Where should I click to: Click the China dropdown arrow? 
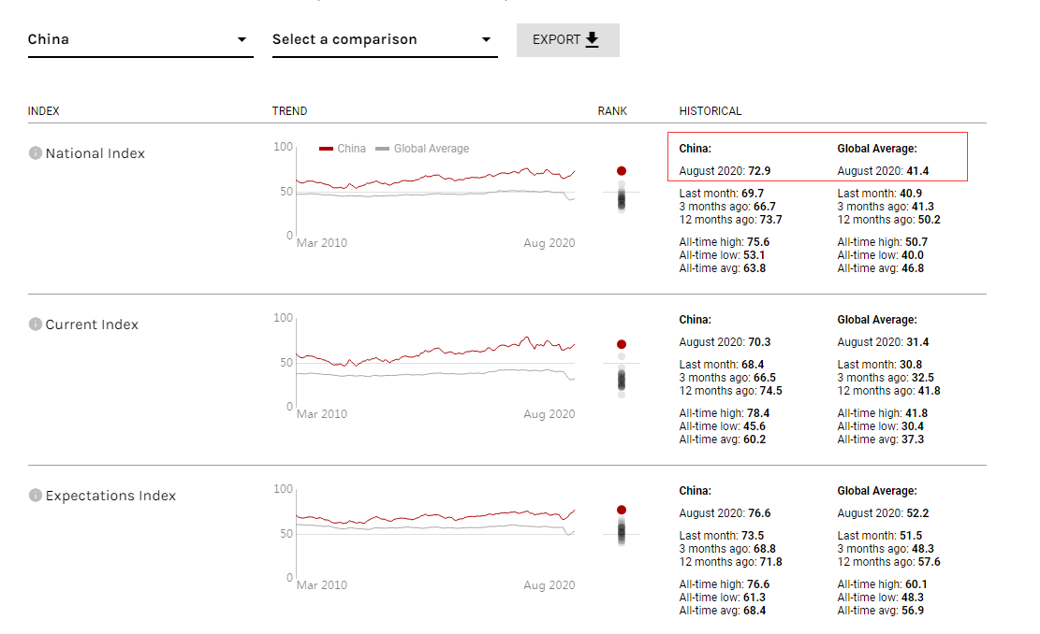click(x=242, y=39)
